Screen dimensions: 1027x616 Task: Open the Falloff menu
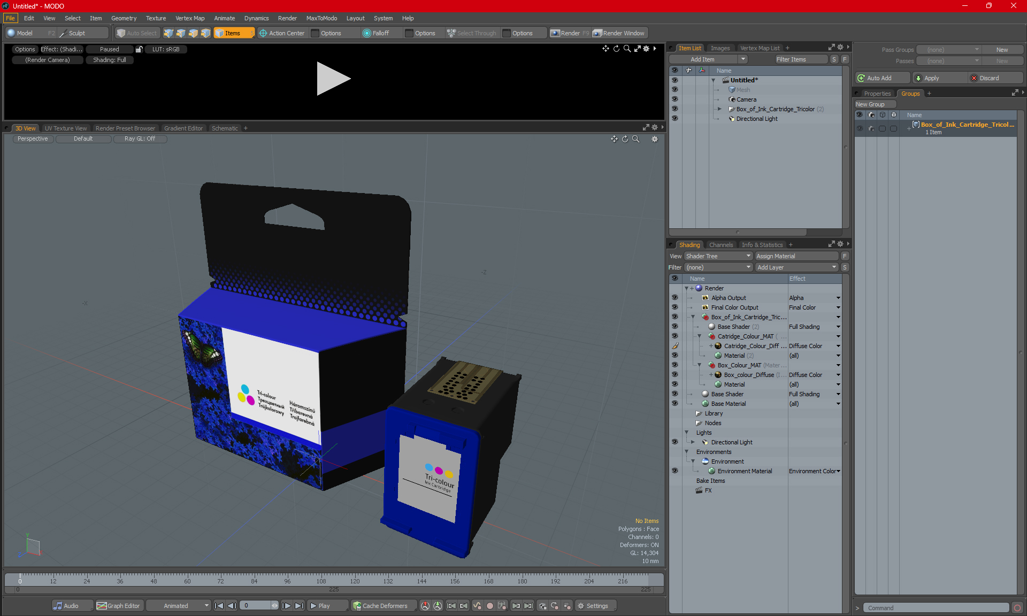pyautogui.click(x=381, y=33)
